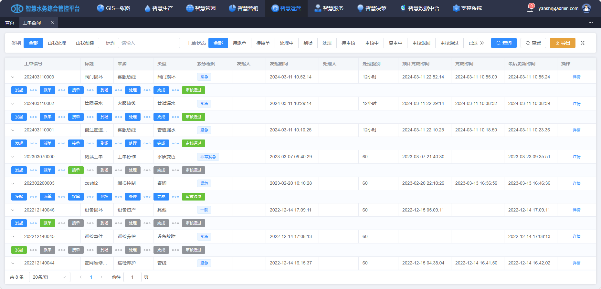
Task: Click the user avatar icon
Action: pyautogui.click(x=586, y=8)
